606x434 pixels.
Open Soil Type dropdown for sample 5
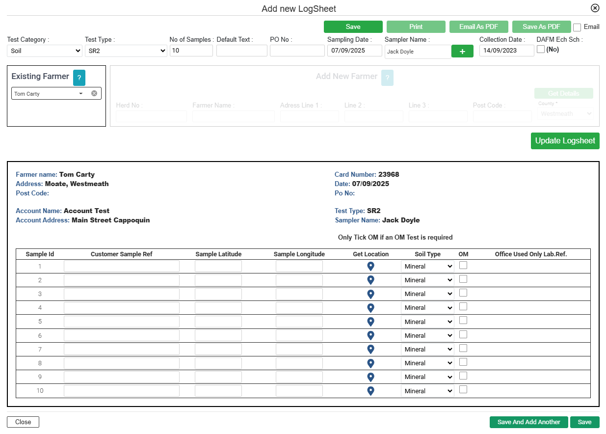point(427,322)
